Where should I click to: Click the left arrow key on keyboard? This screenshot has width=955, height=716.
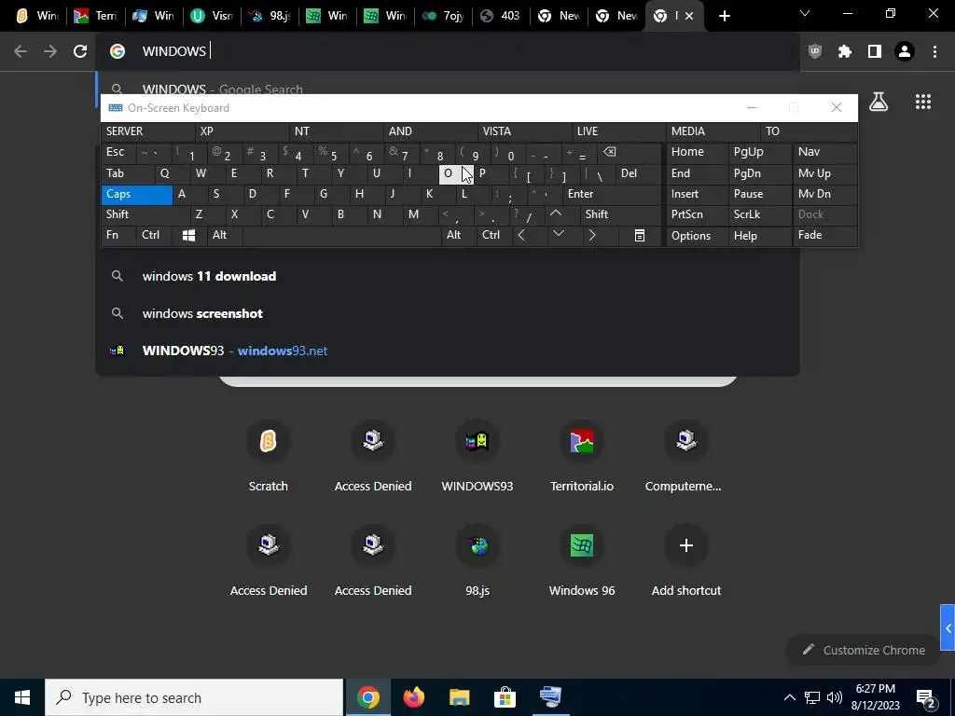point(521,235)
